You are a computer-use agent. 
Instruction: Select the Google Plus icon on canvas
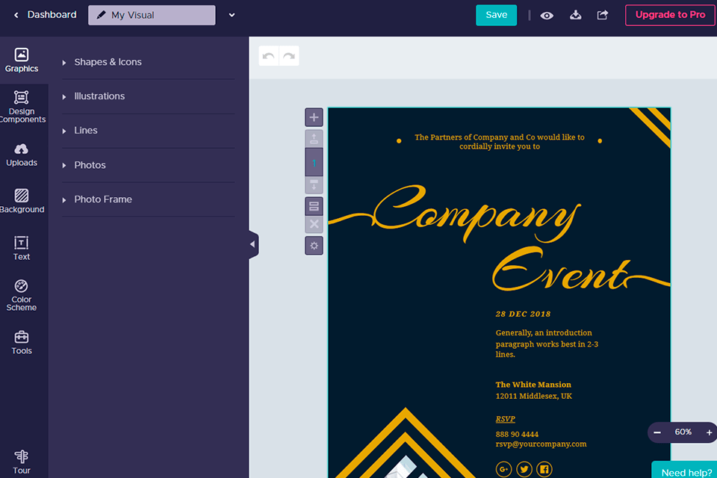click(x=503, y=469)
